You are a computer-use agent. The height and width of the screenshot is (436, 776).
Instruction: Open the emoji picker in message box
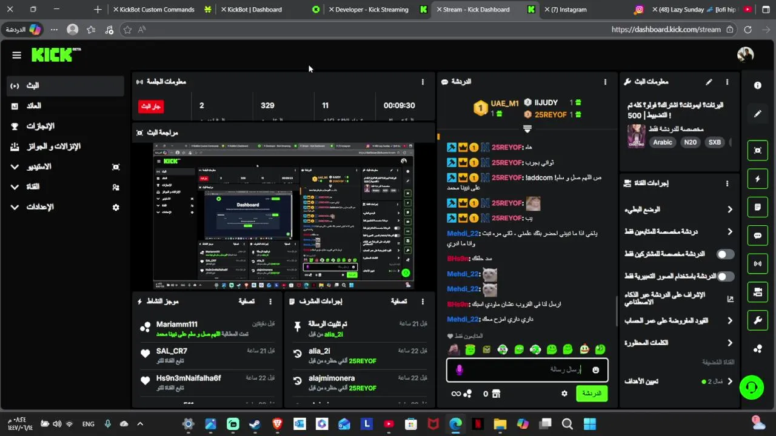(x=595, y=370)
